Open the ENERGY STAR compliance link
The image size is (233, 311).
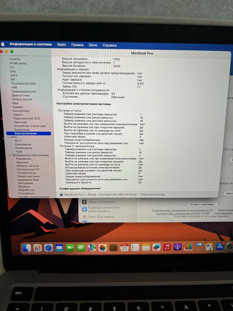pyautogui.click(x=183, y=213)
